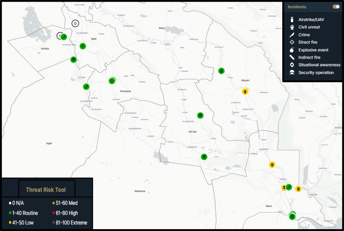Select the red 61-80 High risk dot

tap(54, 213)
